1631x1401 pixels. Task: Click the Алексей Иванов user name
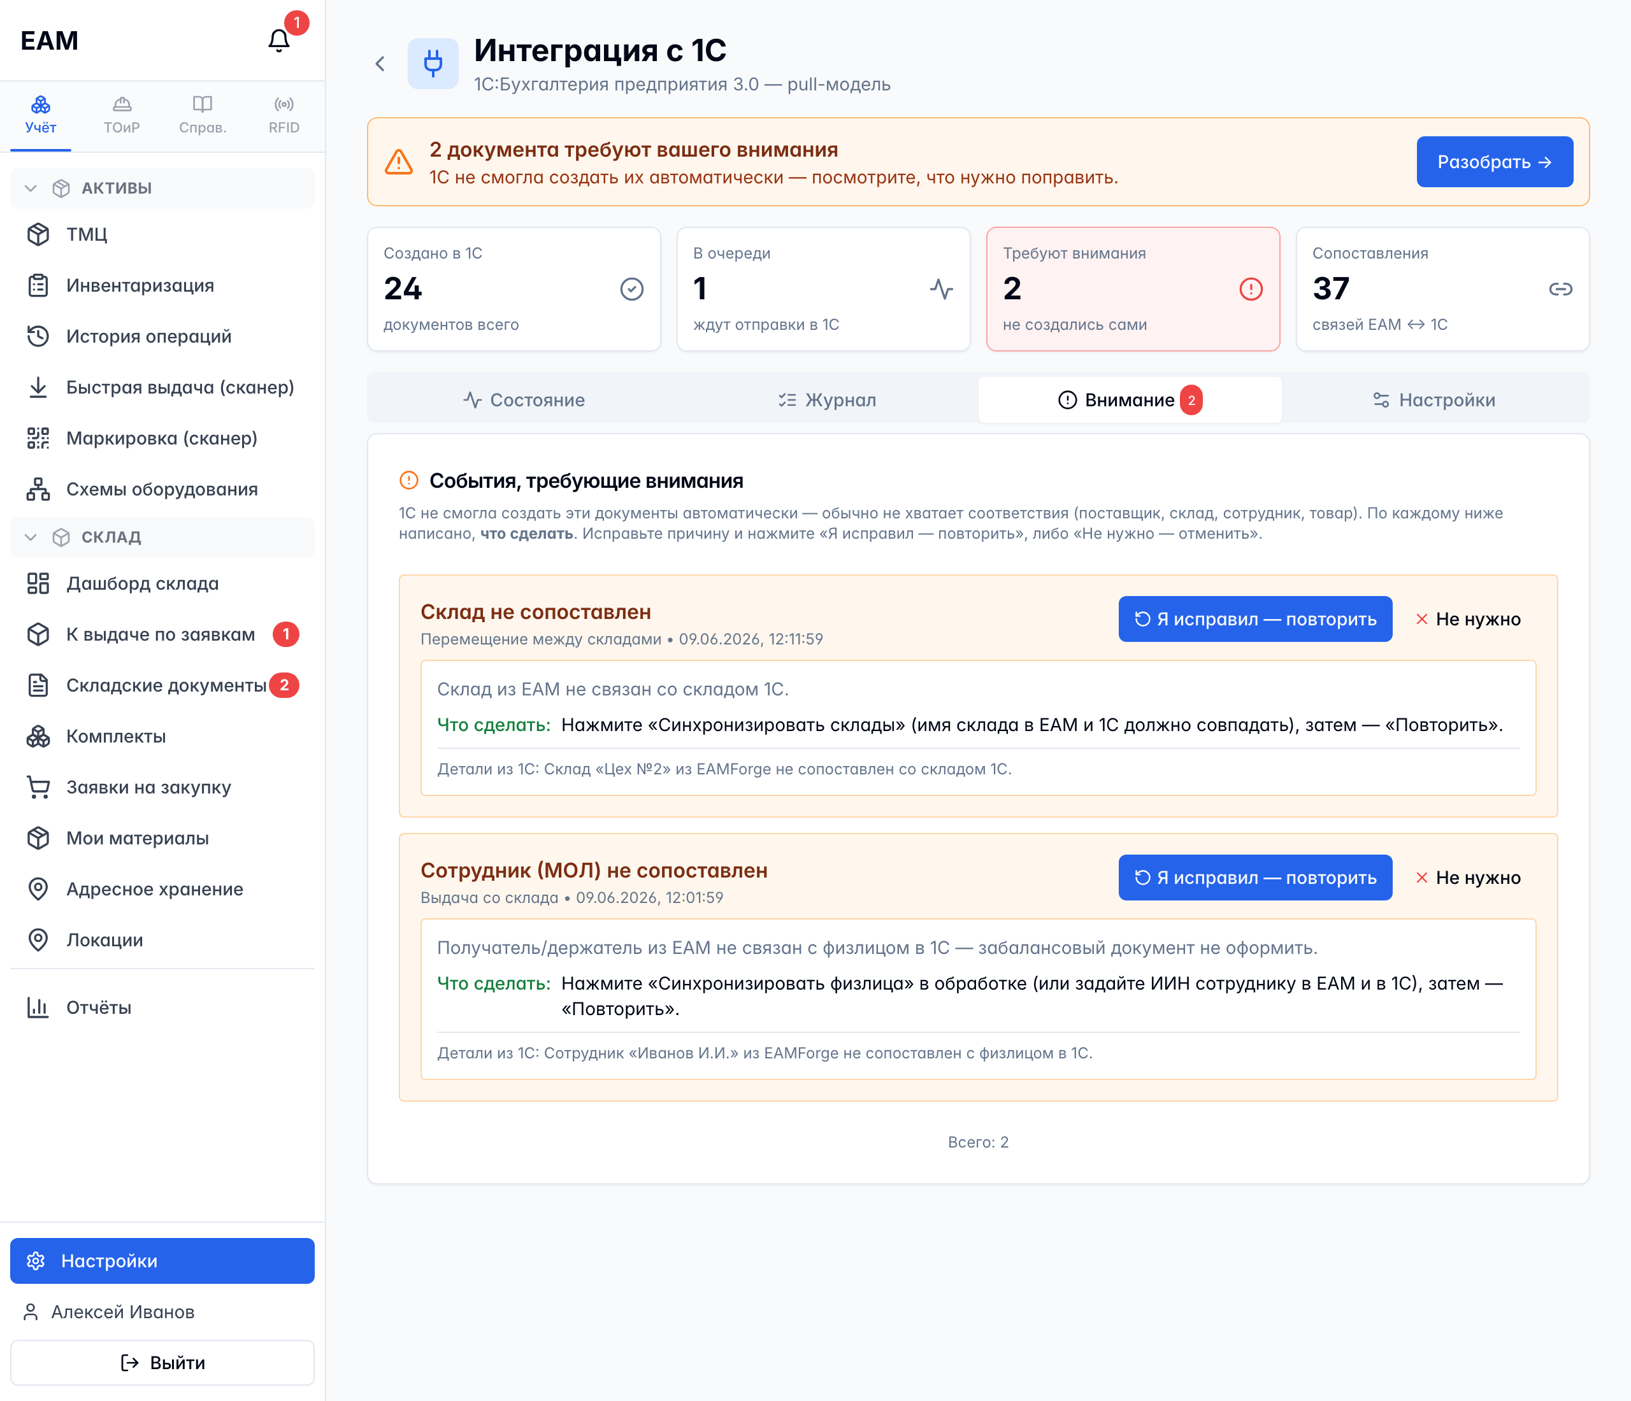pyautogui.click(x=123, y=1312)
